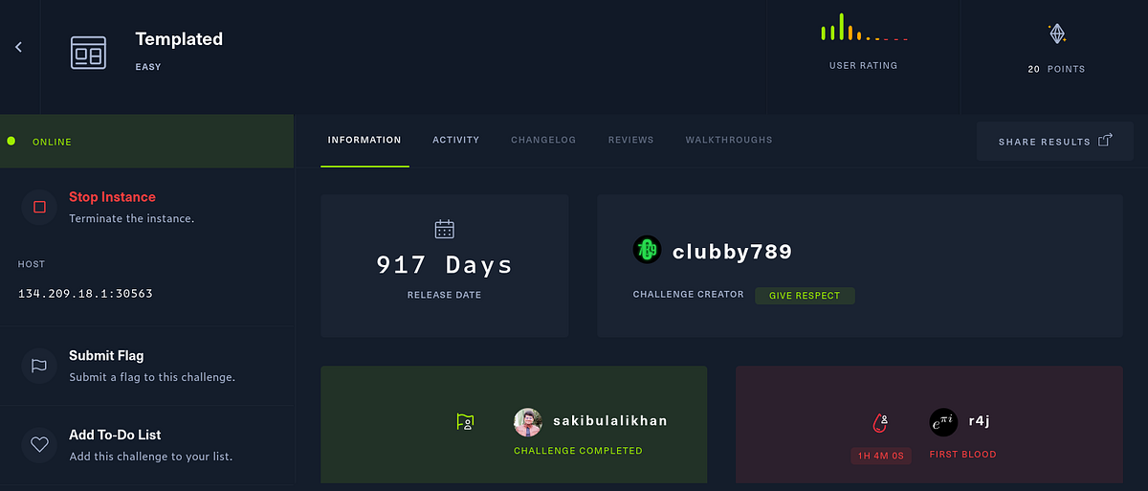
Task: Click the CHALLENGE CREATOR label
Action: [x=688, y=295]
